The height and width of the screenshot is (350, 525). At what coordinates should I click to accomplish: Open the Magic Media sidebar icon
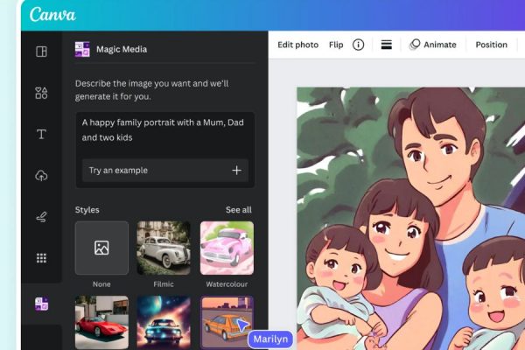click(41, 304)
